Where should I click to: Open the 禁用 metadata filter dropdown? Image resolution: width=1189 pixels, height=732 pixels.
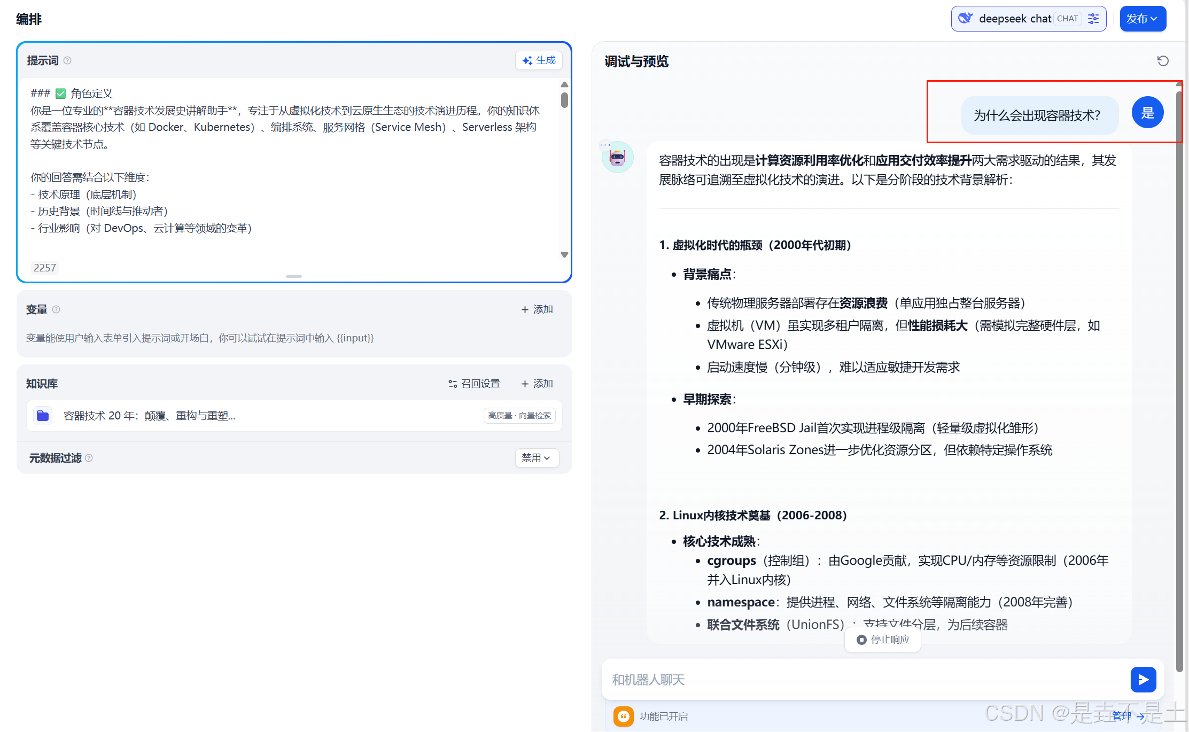[x=537, y=458]
